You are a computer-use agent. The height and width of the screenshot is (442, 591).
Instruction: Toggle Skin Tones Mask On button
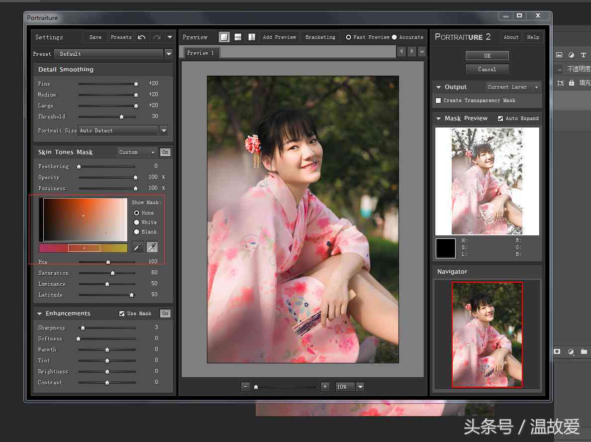click(165, 152)
